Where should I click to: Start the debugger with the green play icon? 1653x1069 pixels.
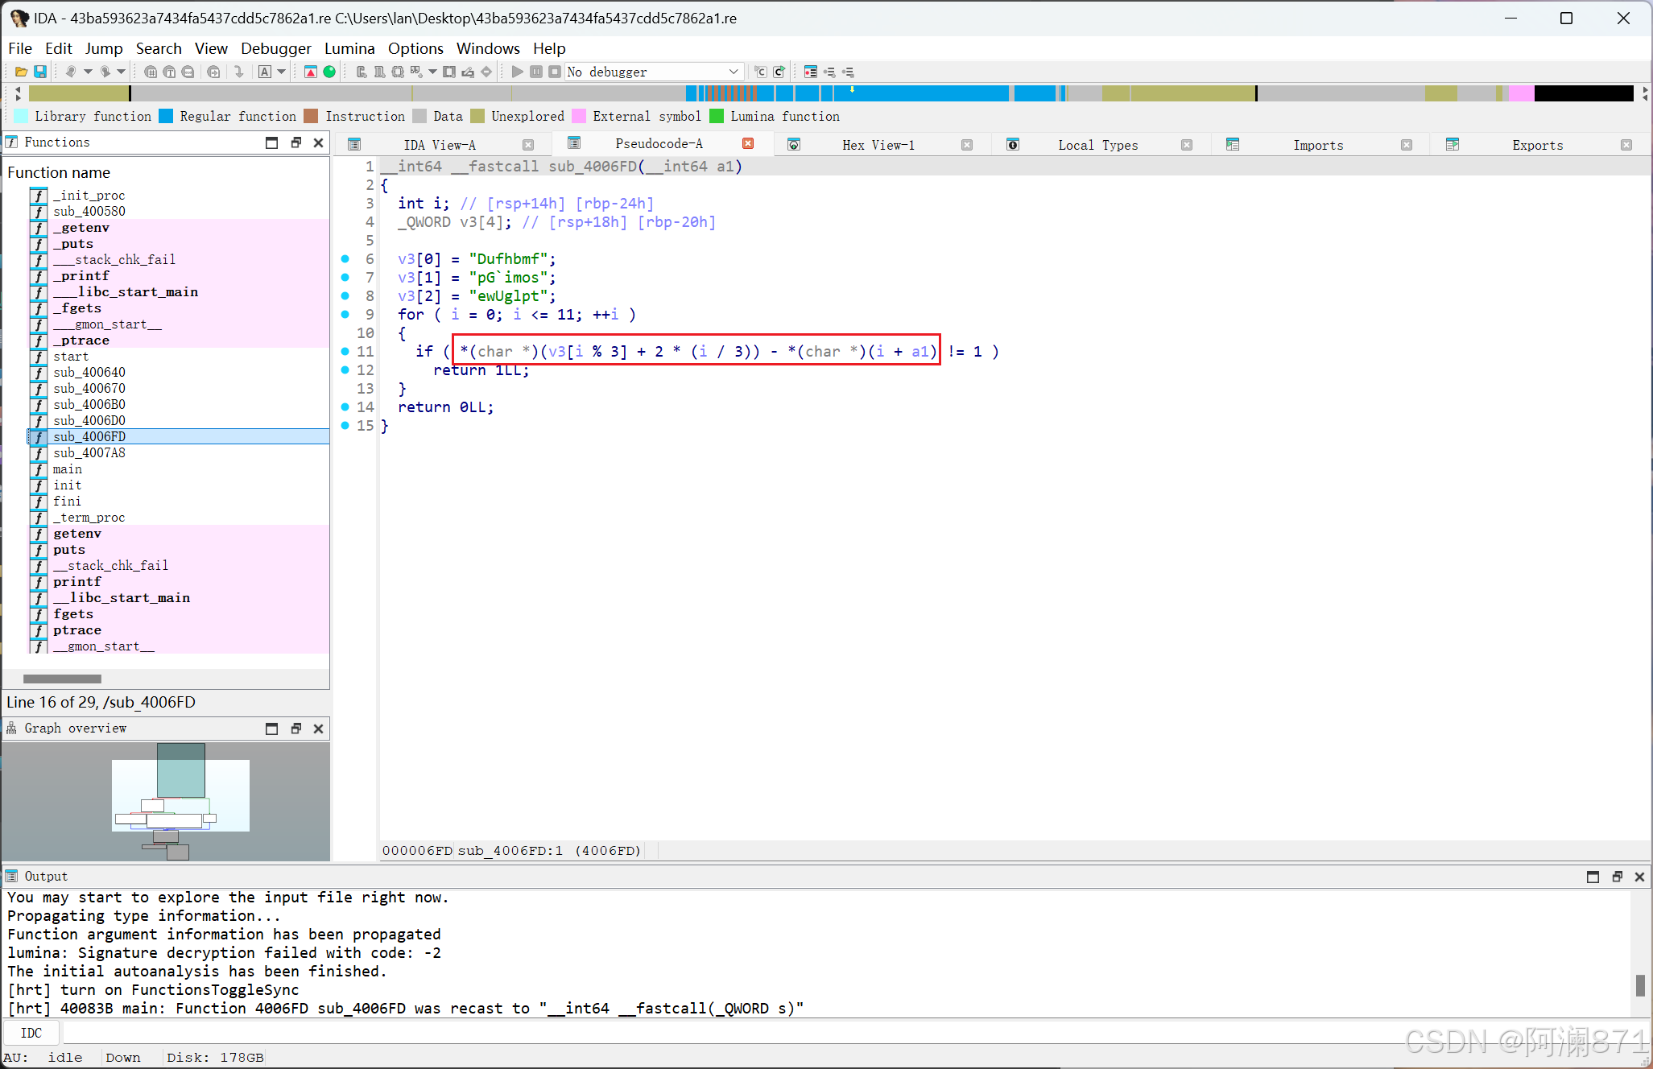click(518, 72)
